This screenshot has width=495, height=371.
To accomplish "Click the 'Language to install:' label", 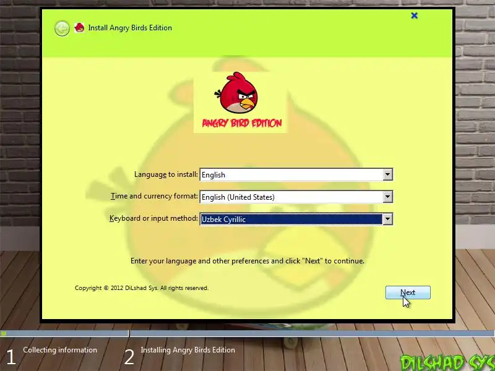I will point(166,174).
